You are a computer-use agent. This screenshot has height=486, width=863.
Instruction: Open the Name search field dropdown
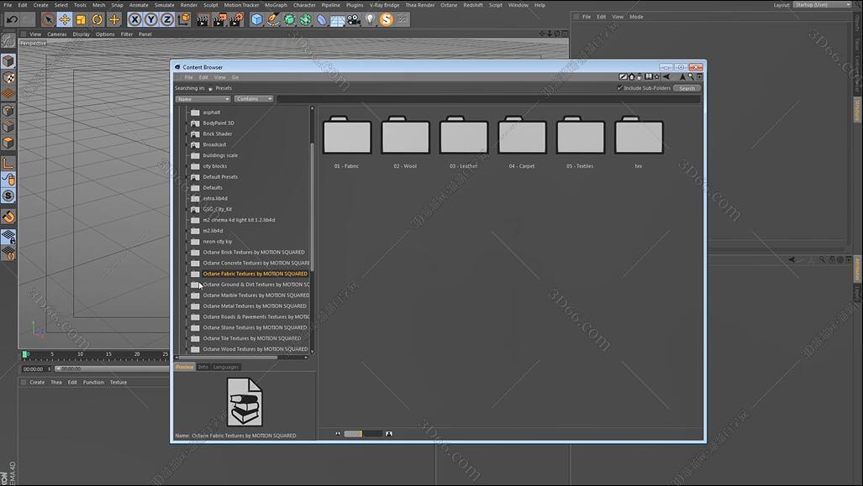coord(203,99)
